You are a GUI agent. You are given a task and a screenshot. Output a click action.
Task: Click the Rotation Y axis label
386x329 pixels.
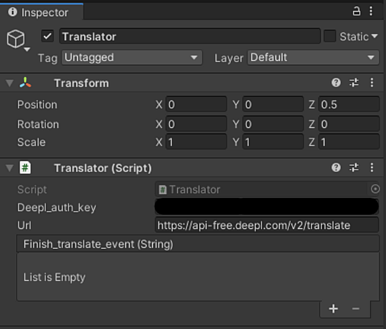[x=236, y=124]
